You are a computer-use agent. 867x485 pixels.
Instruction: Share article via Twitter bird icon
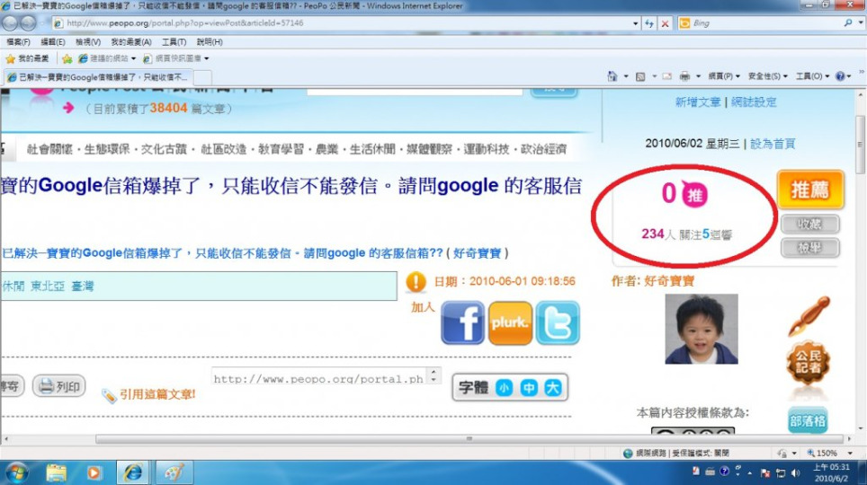[558, 323]
